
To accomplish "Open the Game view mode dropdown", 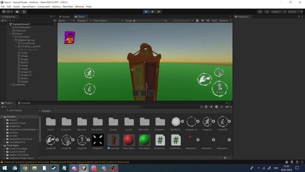I will (x=66, y=21).
